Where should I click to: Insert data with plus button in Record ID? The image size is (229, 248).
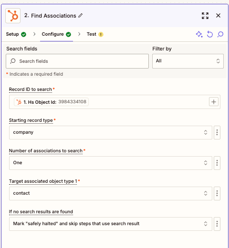(214, 102)
